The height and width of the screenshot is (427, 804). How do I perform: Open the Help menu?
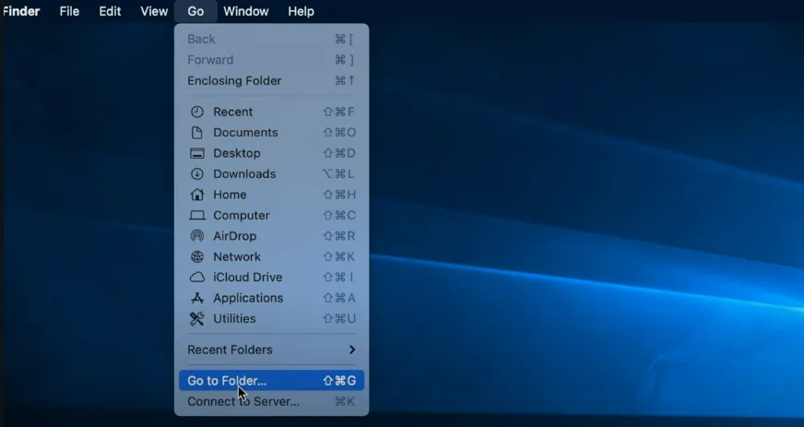[x=301, y=11]
